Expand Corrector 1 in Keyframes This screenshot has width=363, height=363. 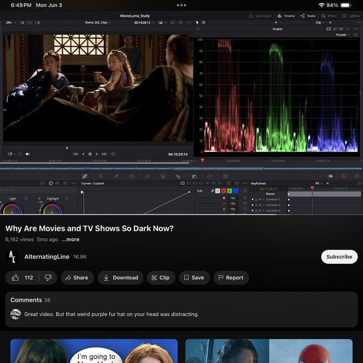pos(263,199)
